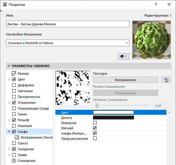176x165 pixels.
Task: Collapse the ПАРАМЕТРЫ CINEWARE section
Action: coord(9,66)
